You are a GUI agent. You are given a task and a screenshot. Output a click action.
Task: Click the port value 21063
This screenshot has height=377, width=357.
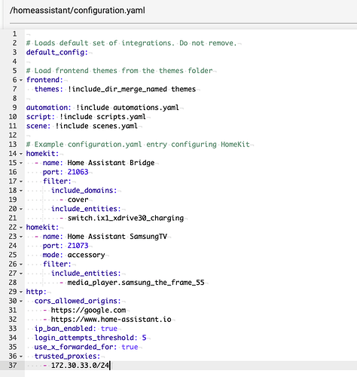[x=78, y=172]
